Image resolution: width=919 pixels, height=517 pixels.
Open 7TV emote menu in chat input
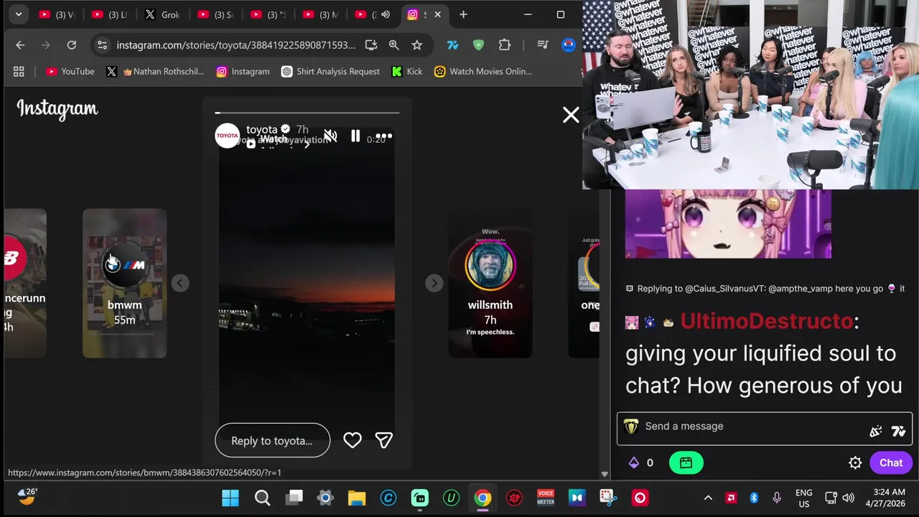tap(898, 432)
